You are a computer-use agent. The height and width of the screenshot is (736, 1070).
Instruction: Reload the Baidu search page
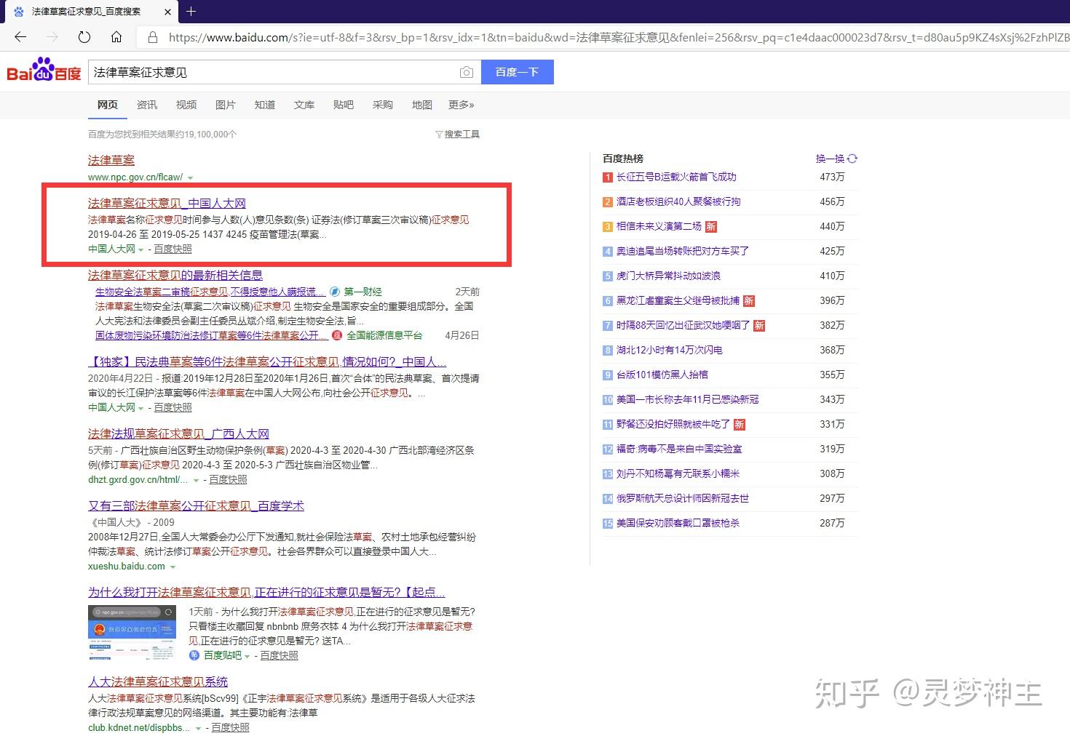(x=84, y=37)
